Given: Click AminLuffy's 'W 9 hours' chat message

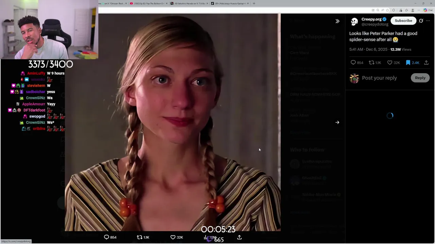Looking at the screenshot, I should (x=56, y=73).
